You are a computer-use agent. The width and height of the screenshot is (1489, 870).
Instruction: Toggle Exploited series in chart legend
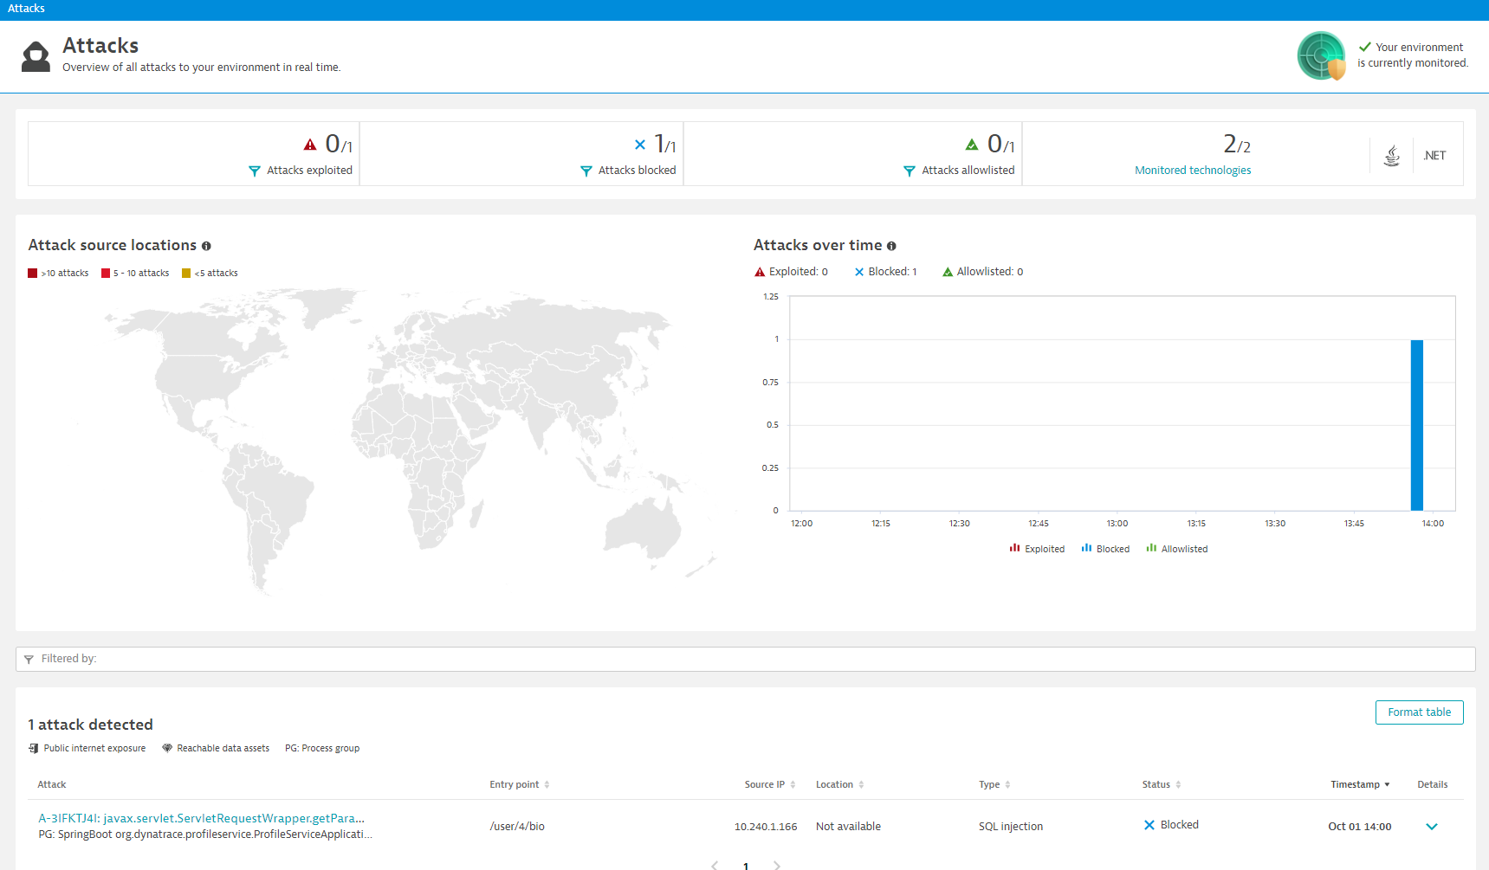coord(1037,549)
